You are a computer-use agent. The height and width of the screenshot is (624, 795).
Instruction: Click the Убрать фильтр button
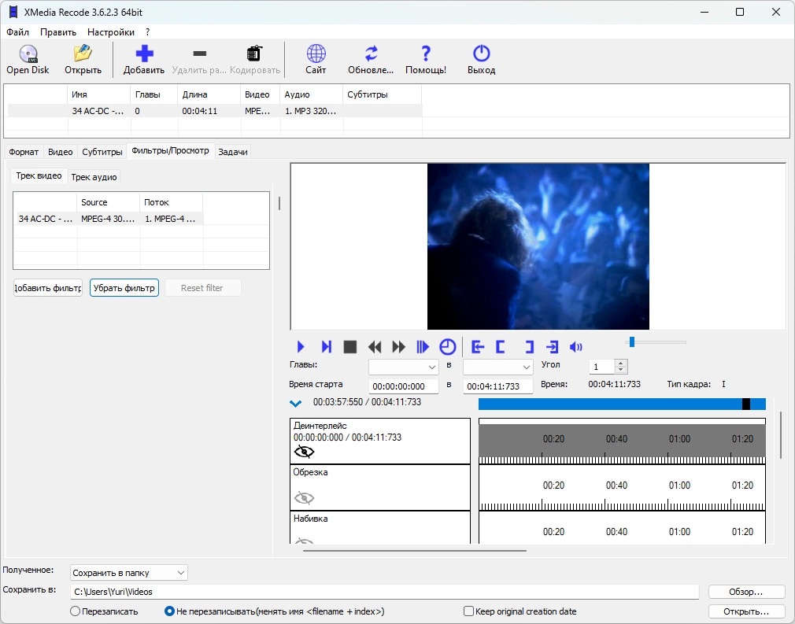(124, 288)
